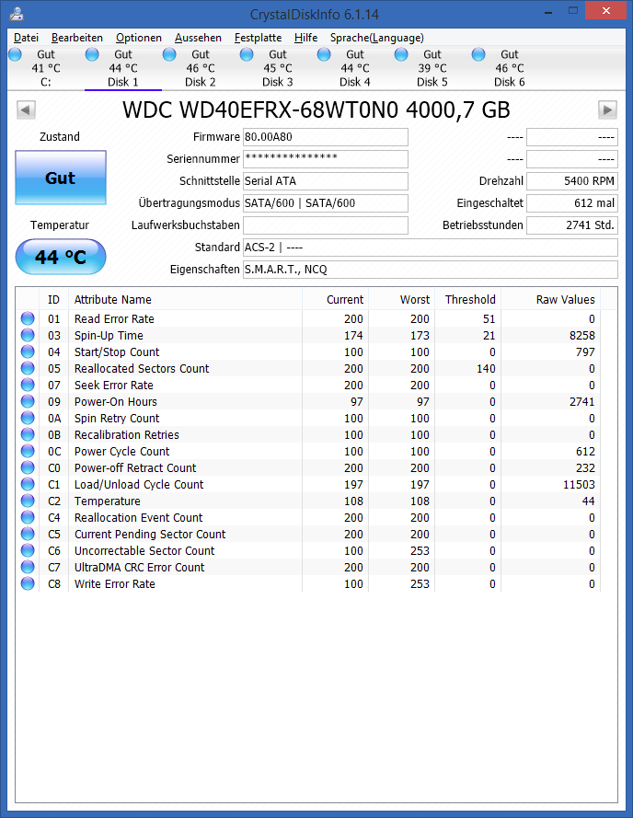Screen dimensions: 633x818
Task: Minimize the CrystalDiskInfo window
Action: pyautogui.click(x=548, y=11)
